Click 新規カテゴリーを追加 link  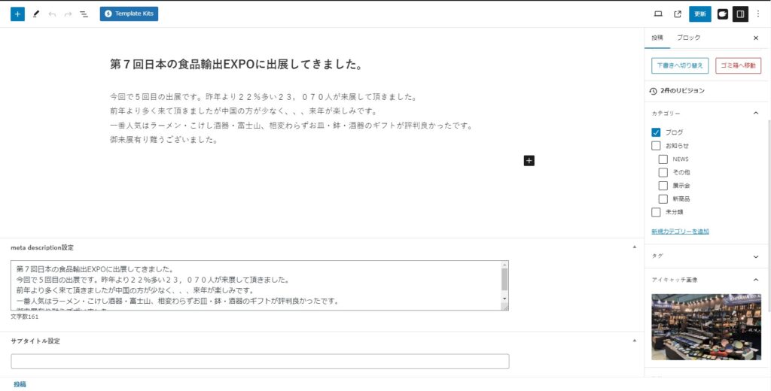[x=680, y=232]
